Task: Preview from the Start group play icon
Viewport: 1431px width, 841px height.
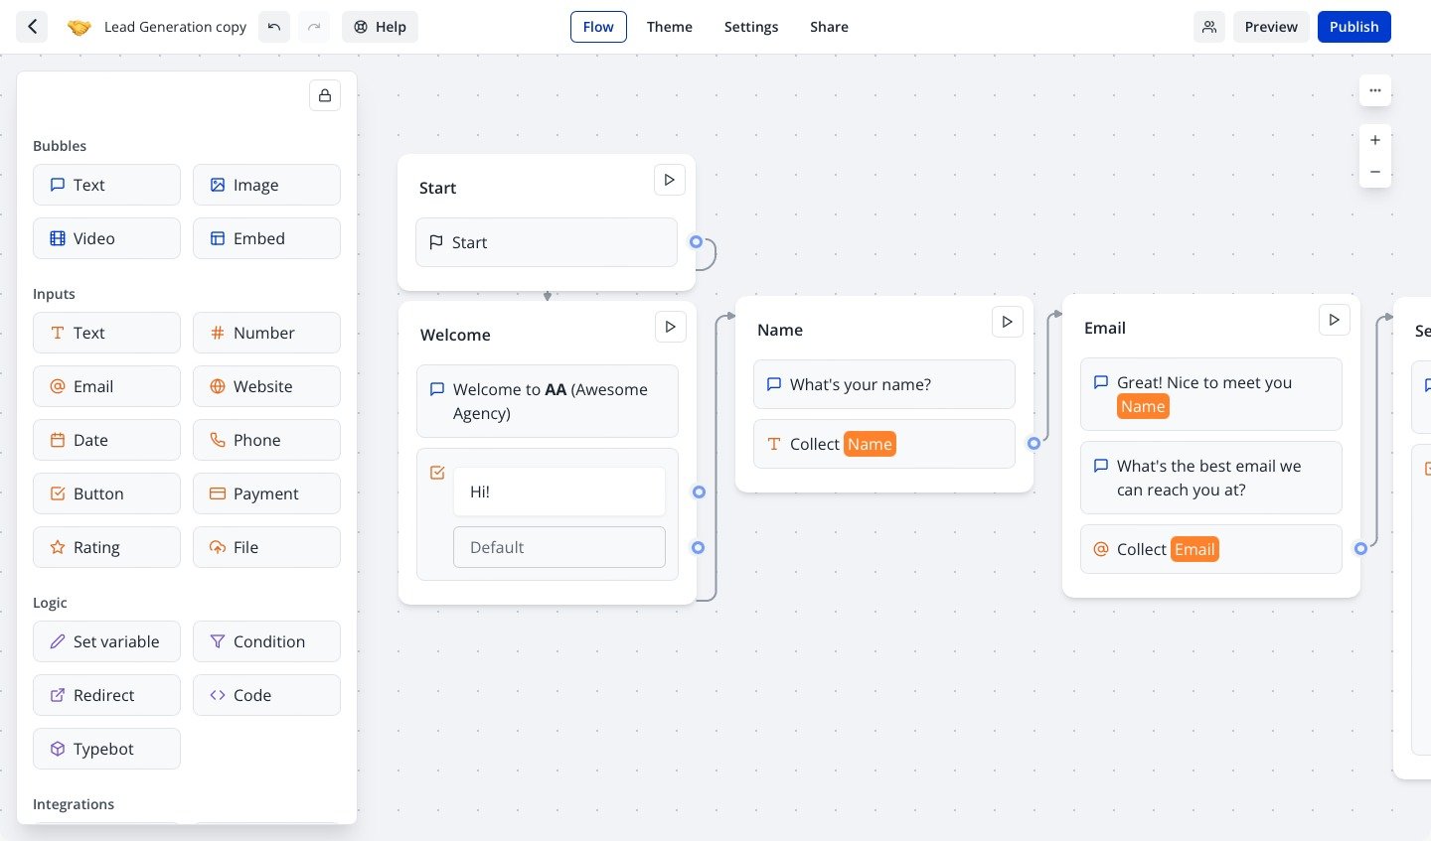Action: tap(670, 180)
